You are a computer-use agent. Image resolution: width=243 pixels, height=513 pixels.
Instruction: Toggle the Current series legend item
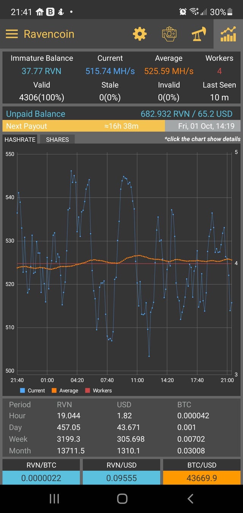32,390
